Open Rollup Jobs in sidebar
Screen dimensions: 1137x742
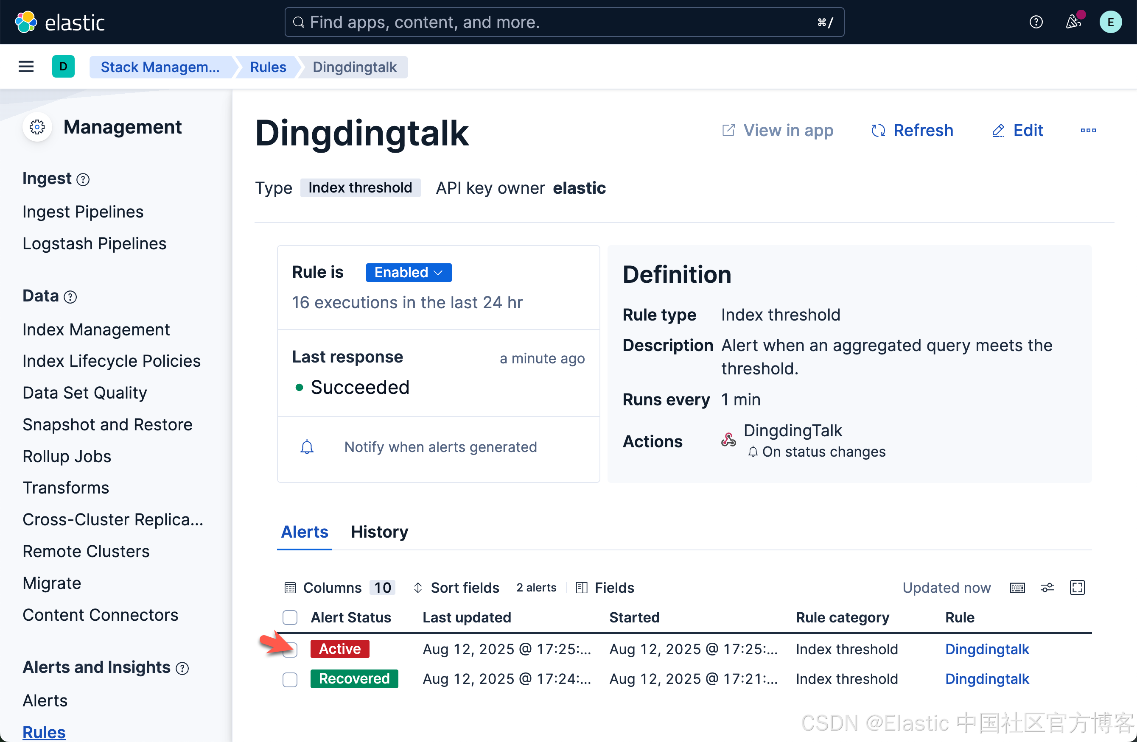coord(67,457)
